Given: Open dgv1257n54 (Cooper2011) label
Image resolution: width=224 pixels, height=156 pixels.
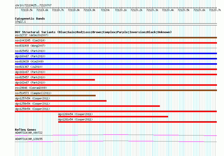Looking at the screenshot, I should point(32,98).
